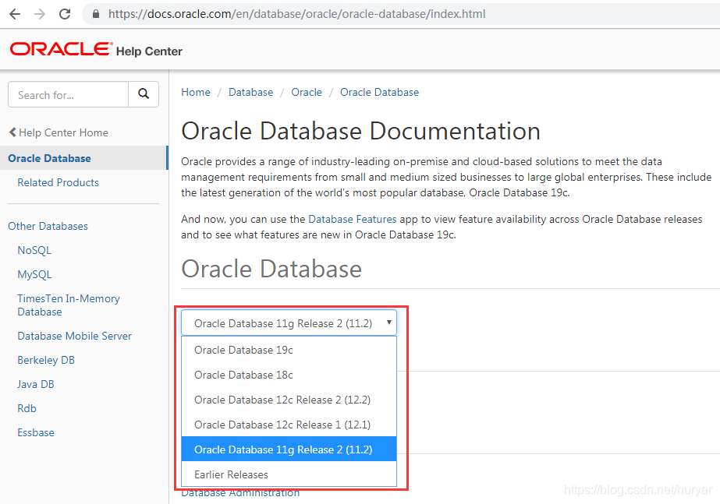Open Rdb sidebar link
This screenshot has width=720, height=504.
pyautogui.click(x=27, y=408)
